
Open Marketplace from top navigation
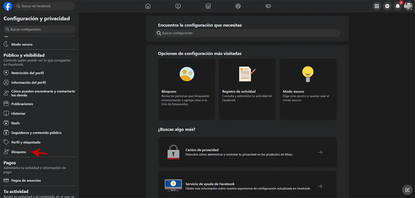coord(208,6)
